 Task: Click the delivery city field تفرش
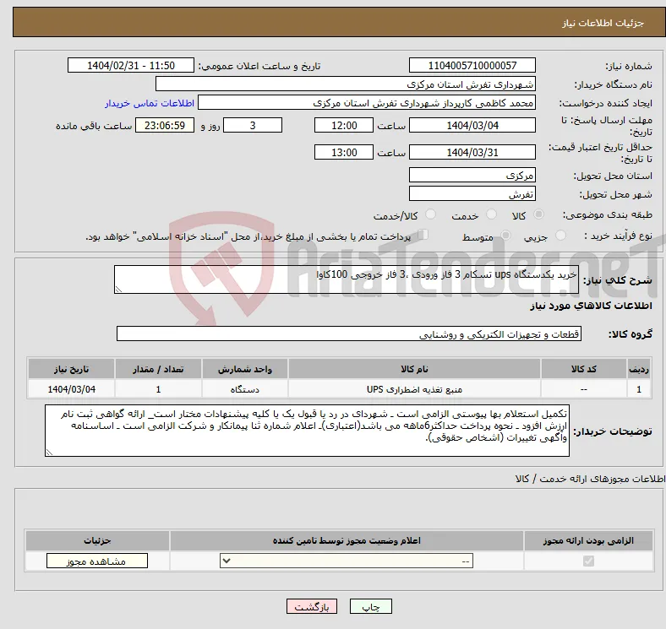coord(472,193)
